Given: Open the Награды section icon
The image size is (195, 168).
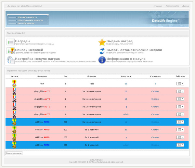Looking at the screenshot, I should (10, 43).
